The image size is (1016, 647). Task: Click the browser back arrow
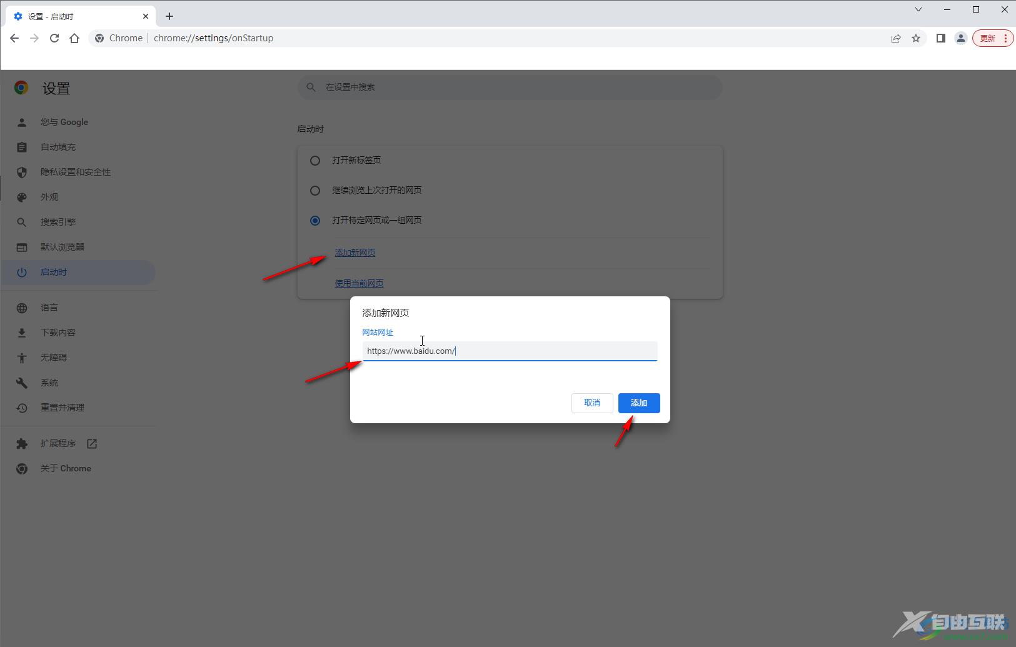pyautogui.click(x=14, y=38)
